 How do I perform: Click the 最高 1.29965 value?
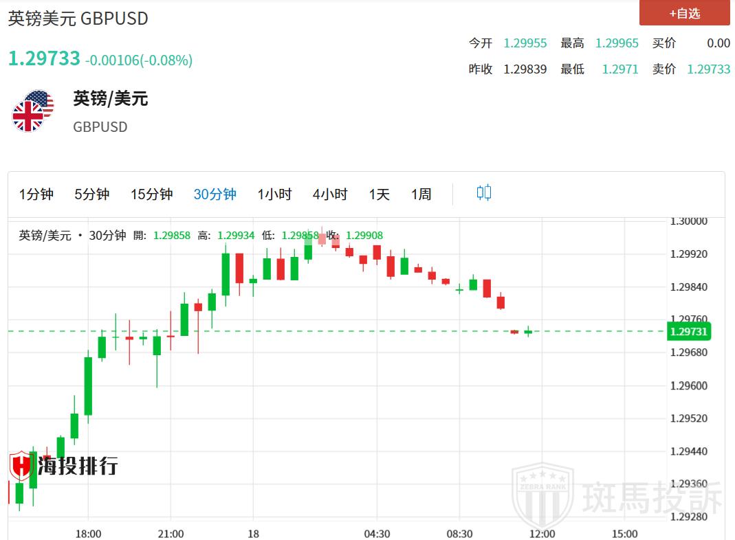[617, 43]
